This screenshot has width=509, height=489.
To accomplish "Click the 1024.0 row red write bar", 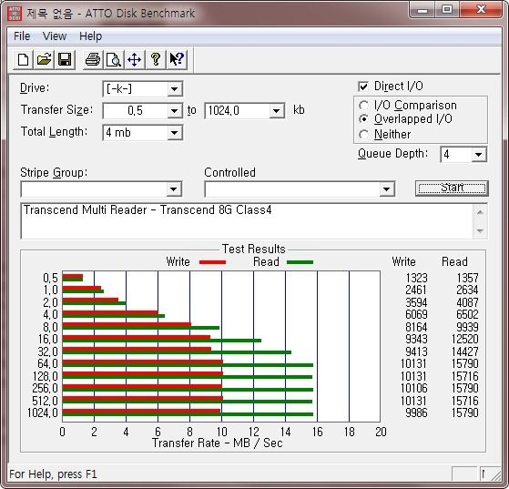I will [141, 411].
